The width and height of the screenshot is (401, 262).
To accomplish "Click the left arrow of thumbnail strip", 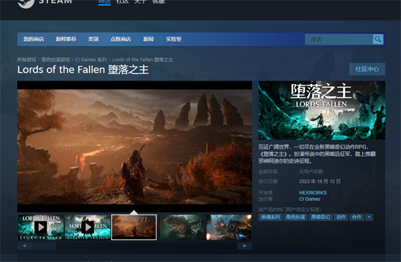I will point(25,246).
